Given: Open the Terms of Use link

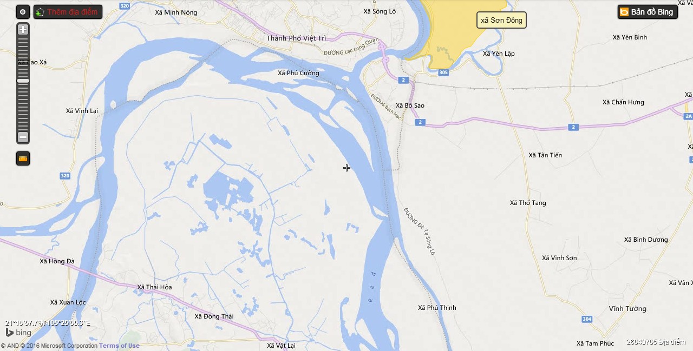Looking at the screenshot, I should [x=119, y=346].
